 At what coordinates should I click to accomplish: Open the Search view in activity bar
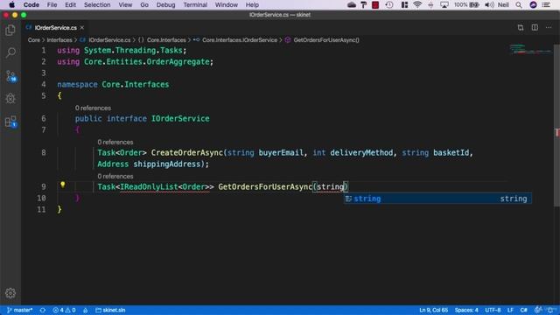click(x=10, y=52)
